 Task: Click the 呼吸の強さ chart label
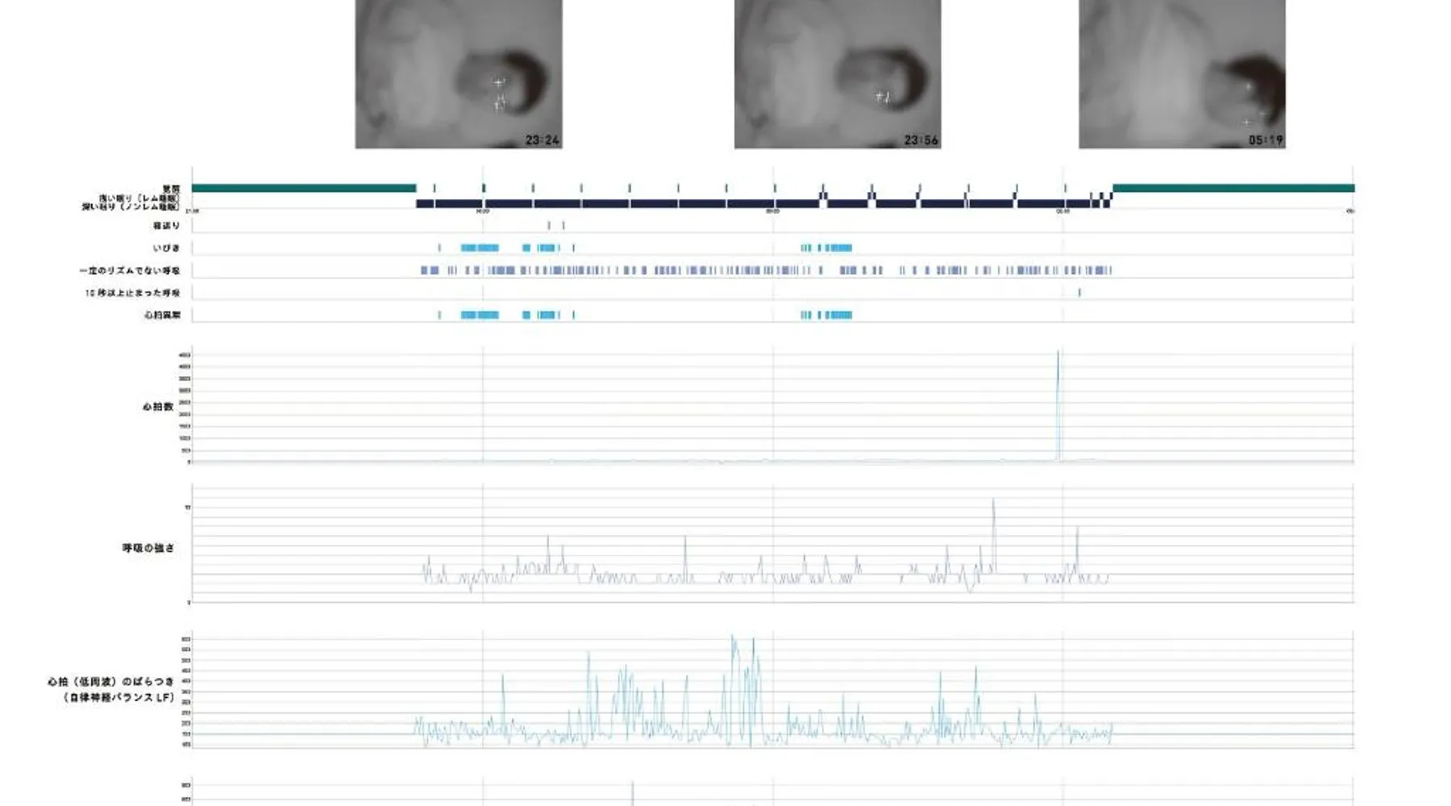148,548
